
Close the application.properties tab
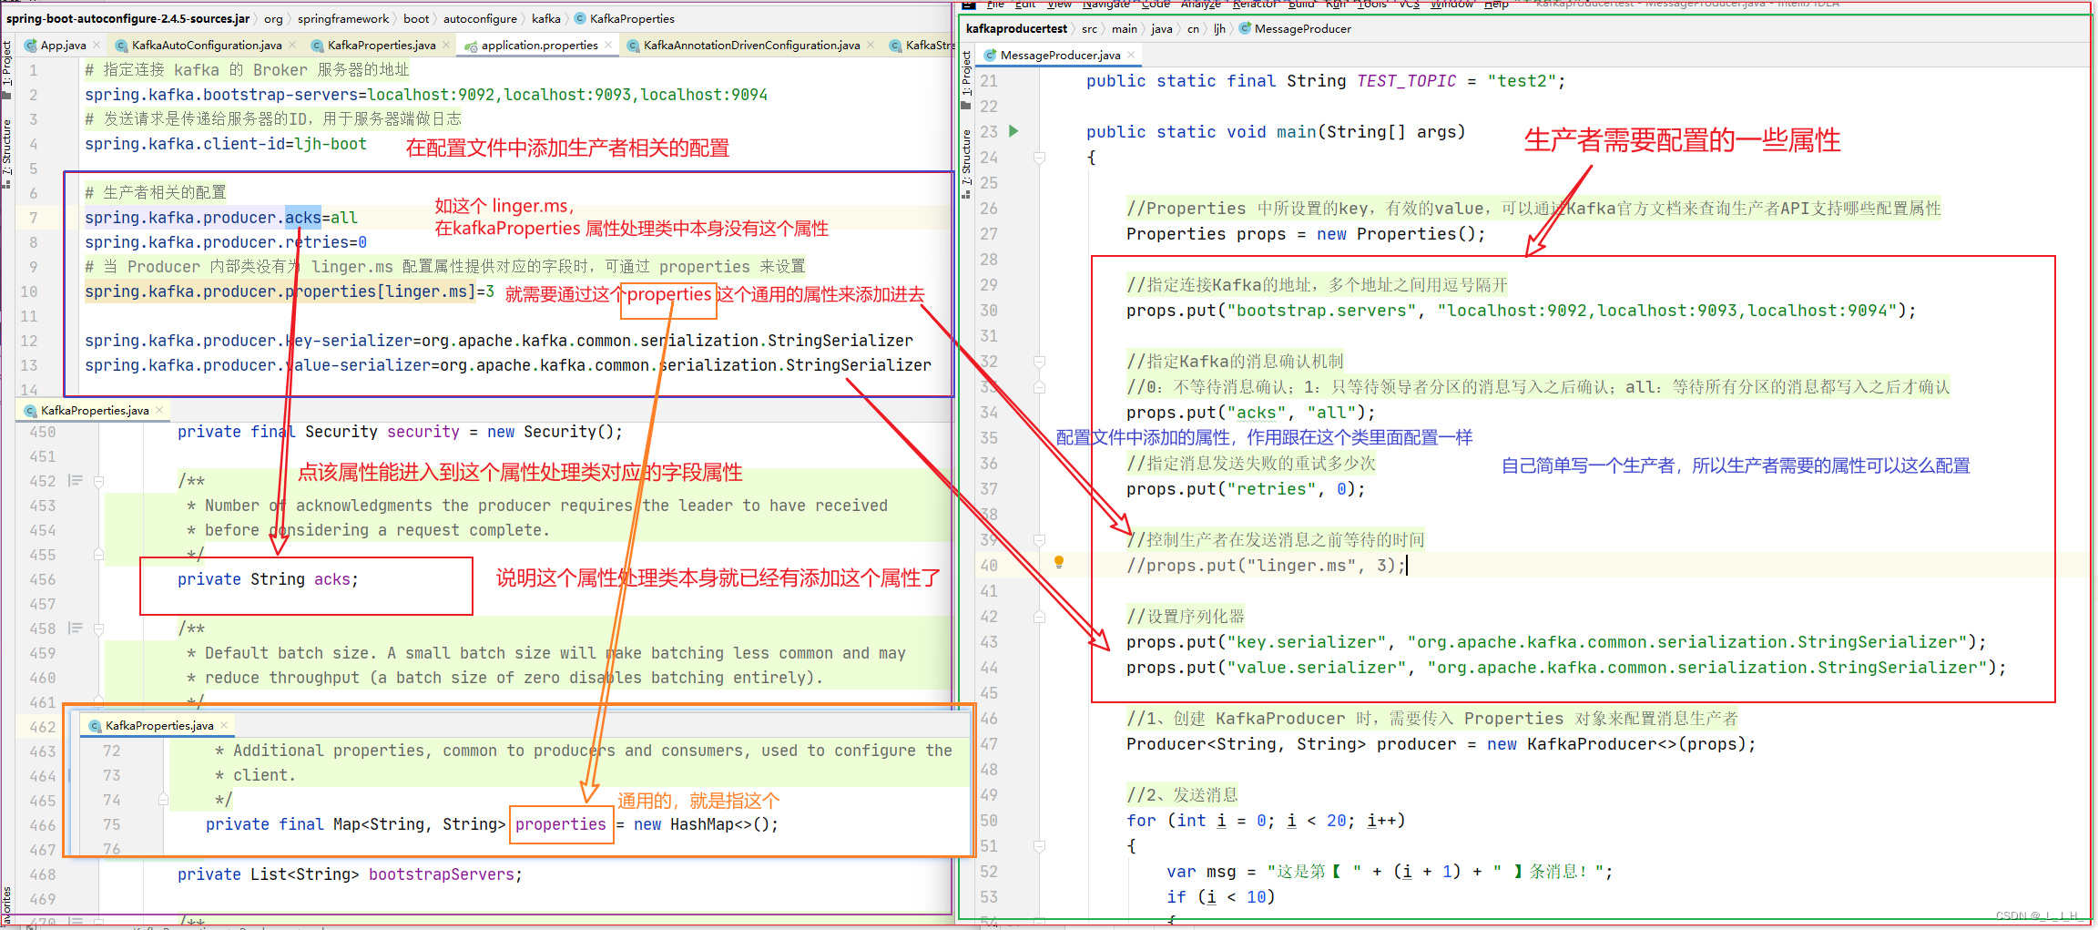click(608, 45)
